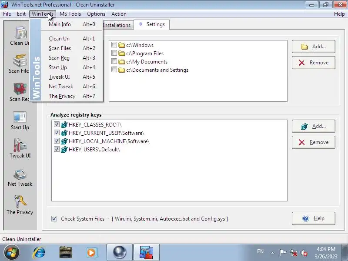Click the WinTools.net taskbar button
348x261 pixels.
[147, 253]
